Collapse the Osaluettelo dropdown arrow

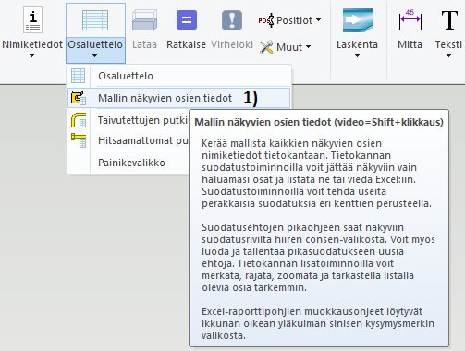[94, 56]
